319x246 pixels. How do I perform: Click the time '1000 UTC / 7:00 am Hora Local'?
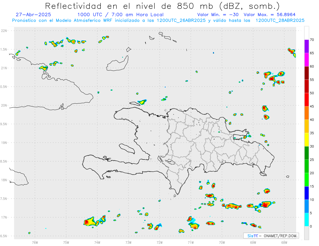tap(120, 15)
